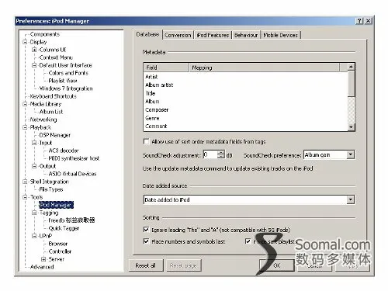Click the Mapping column header

coord(264,68)
